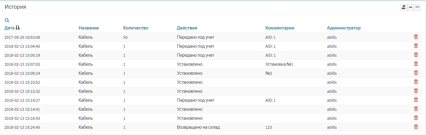Delete the 2018-02-13 15:04:40 record
The height and width of the screenshot is (135, 426).
coord(416,46)
